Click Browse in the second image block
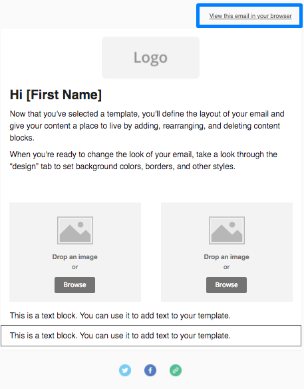The width and height of the screenshot is (304, 389). click(x=226, y=285)
